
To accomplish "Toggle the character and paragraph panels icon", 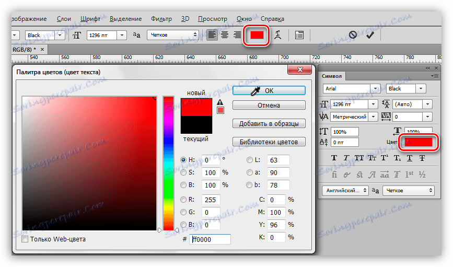I will click(299, 35).
